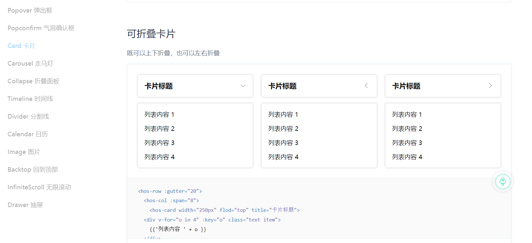
Task: Click 列表内容 1 in third card
Action: click(x=407, y=115)
